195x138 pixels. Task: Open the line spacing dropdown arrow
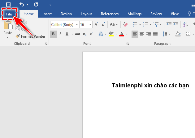click(x=169, y=34)
